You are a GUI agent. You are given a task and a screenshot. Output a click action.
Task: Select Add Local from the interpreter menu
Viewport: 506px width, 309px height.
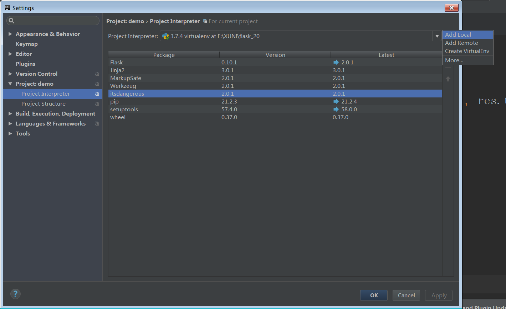click(x=467, y=34)
